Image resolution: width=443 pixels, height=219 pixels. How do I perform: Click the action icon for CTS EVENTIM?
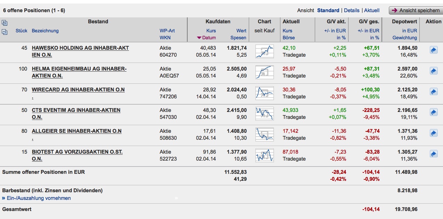tap(433, 112)
